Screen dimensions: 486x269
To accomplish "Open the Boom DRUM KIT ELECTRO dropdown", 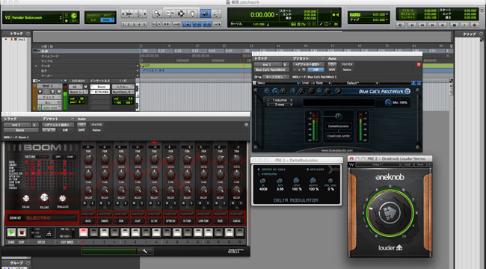I will tap(43, 218).
